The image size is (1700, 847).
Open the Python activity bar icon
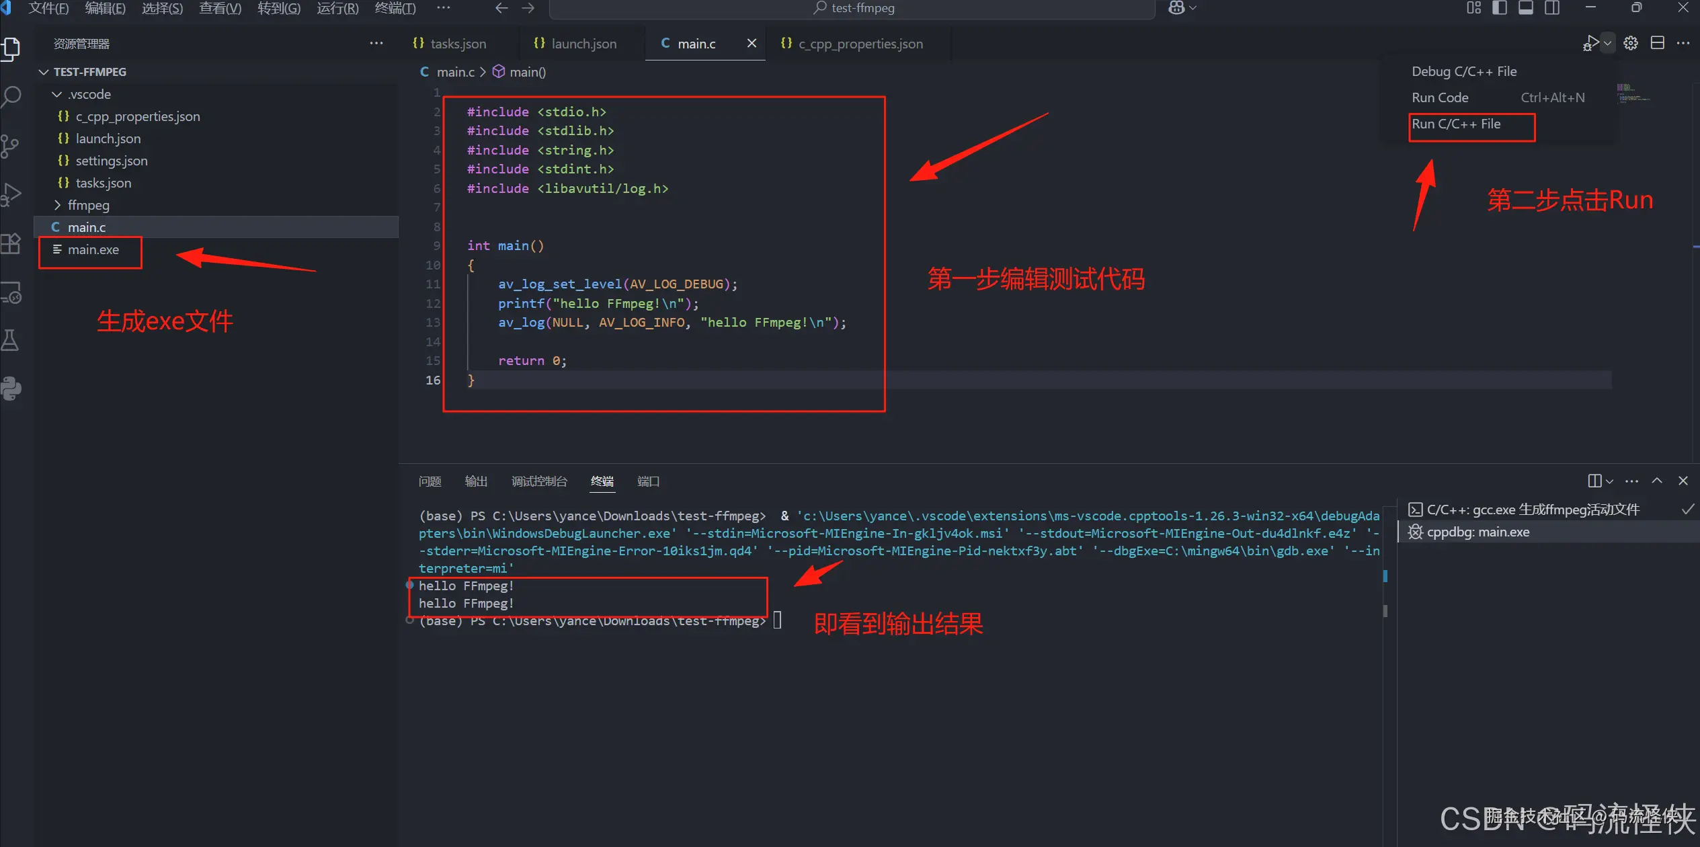tap(11, 389)
